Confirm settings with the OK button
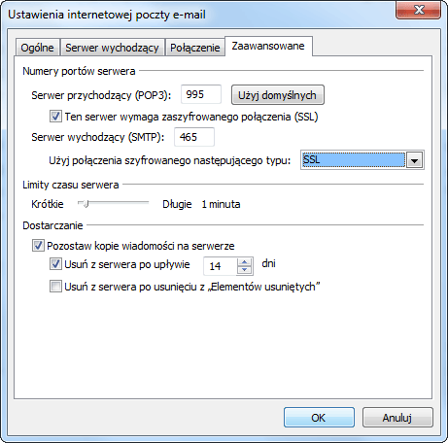 click(x=319, y=418)
